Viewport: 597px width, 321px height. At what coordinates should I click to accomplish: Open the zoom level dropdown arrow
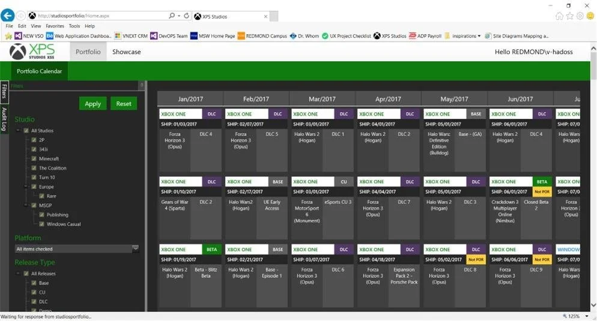[587, 316]
